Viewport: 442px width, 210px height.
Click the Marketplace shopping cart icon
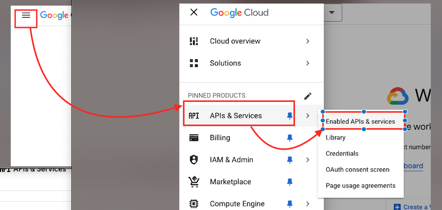194,182
